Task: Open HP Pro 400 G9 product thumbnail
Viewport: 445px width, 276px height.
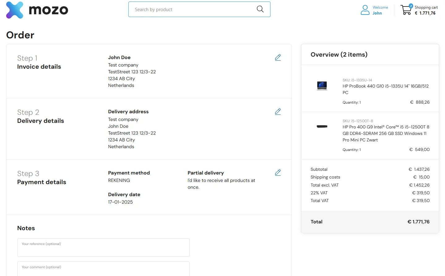Action: pos(322,126)
